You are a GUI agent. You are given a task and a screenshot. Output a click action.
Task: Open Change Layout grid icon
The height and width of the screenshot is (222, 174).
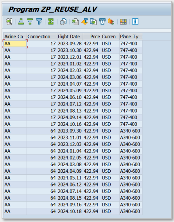point(123,21)
